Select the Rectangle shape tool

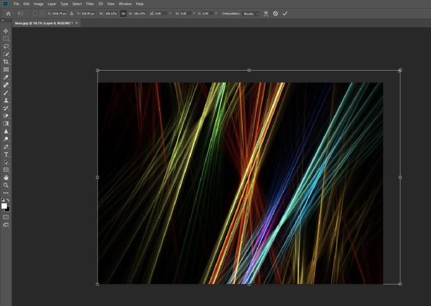pyautogui.click(x=6, y=170)
